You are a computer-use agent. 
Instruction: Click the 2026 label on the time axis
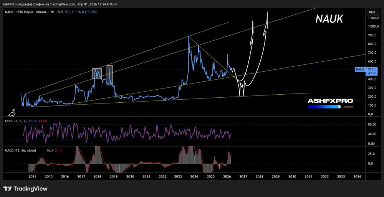[x=227, y=176]
